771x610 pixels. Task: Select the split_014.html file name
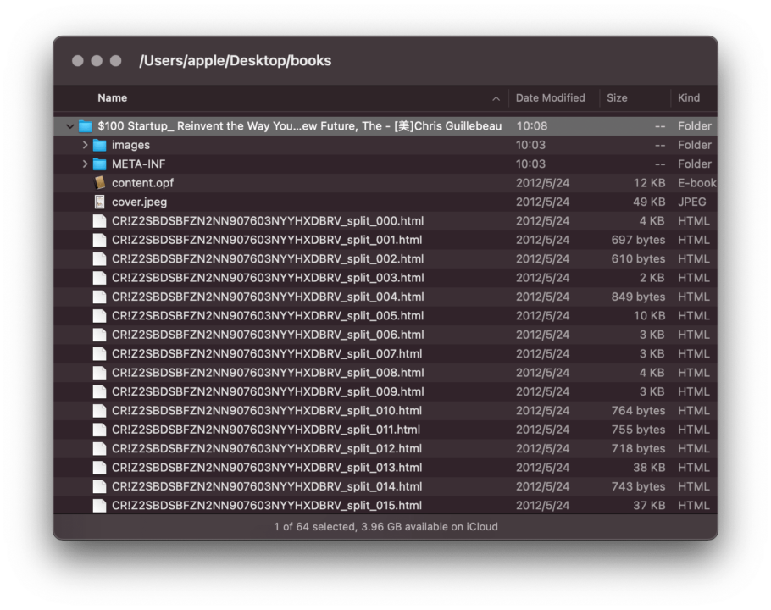(x=267, y=486)
